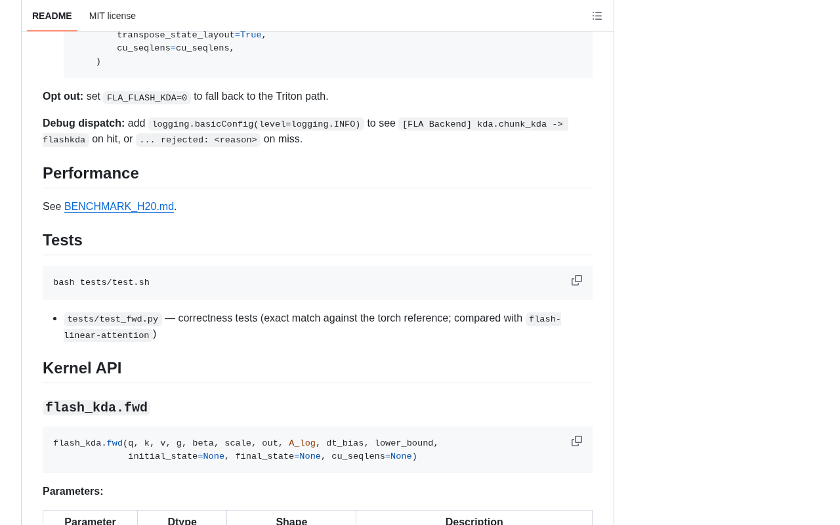This screenshot has height=525, width=840.
Task: Switch to the MIT license tab
Action: [112, 16]
